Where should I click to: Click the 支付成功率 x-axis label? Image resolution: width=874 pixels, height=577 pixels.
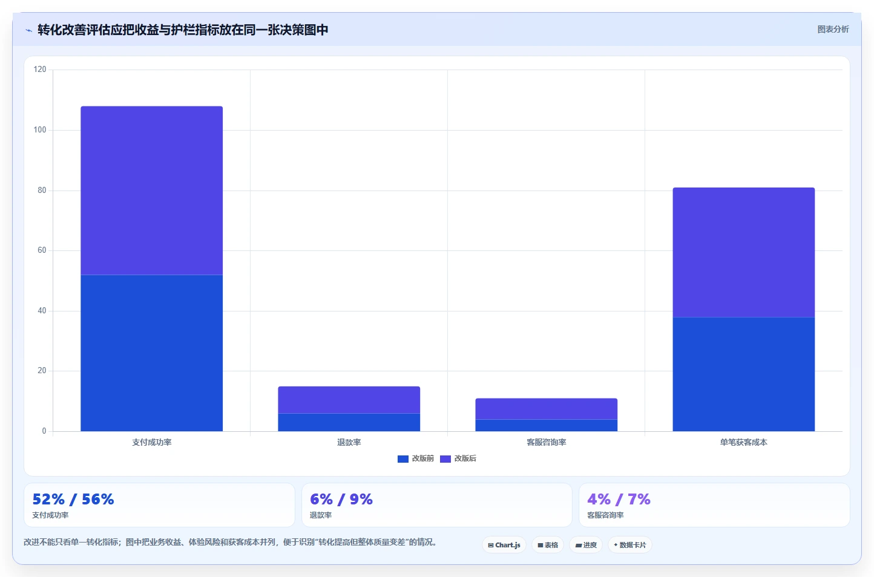pyautogui.click(x=152, y=442)
